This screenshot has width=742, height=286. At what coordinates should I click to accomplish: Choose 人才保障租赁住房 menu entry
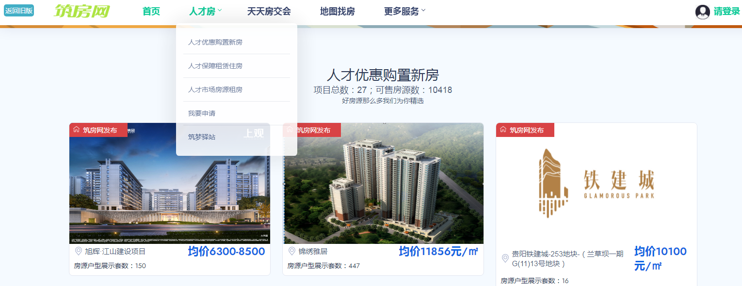point(215,66)
